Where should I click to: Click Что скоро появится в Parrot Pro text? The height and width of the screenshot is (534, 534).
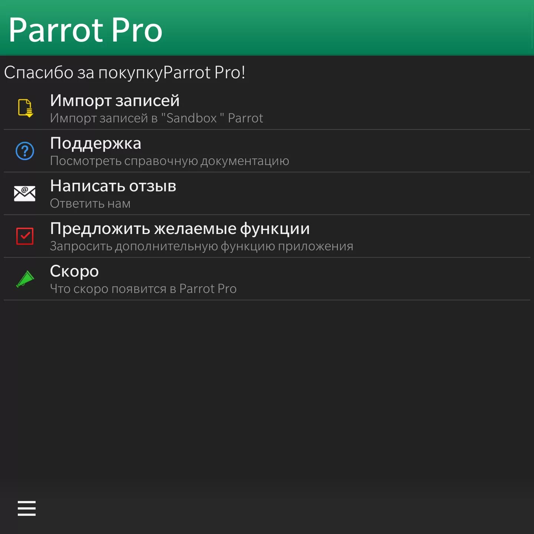point(144,289)
